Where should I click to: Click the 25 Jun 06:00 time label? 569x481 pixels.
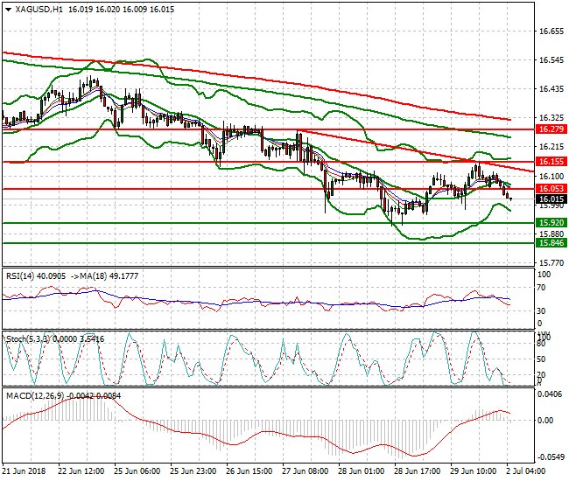coord(137,471)
